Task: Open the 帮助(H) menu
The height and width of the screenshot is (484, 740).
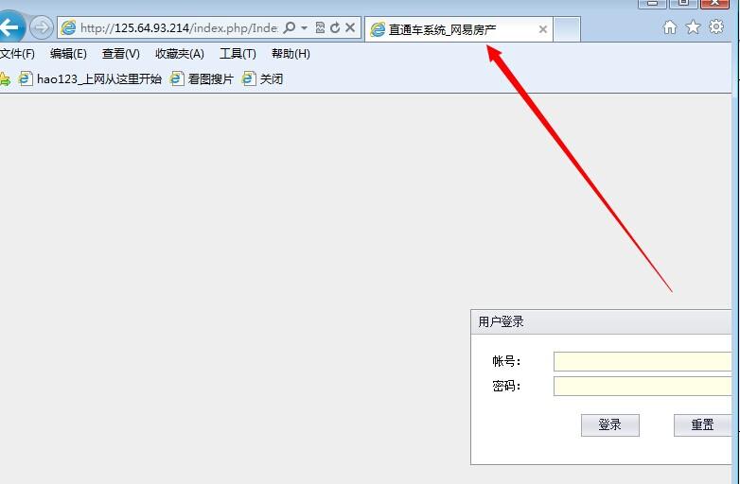Action: (291, 54)
